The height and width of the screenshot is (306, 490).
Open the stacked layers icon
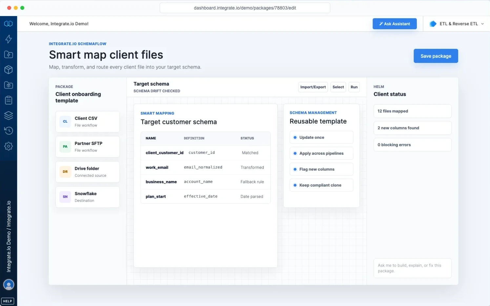9,115
